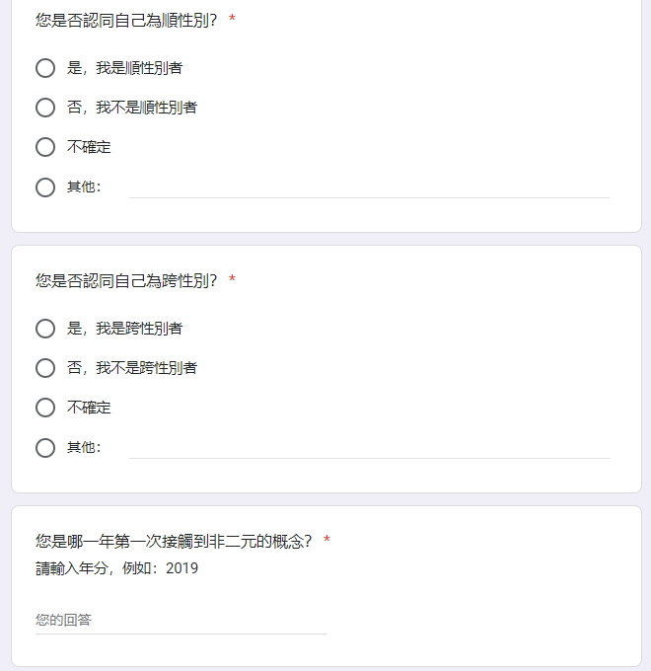Click the label text 是，我是跨性別者
The width and height of the screenshot is (651, 671).
pos(124,329)
